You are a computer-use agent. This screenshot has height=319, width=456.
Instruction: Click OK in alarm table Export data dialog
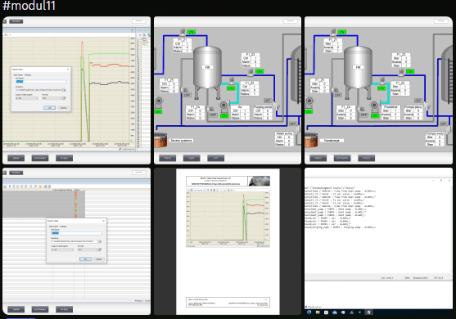pos(85,259)
